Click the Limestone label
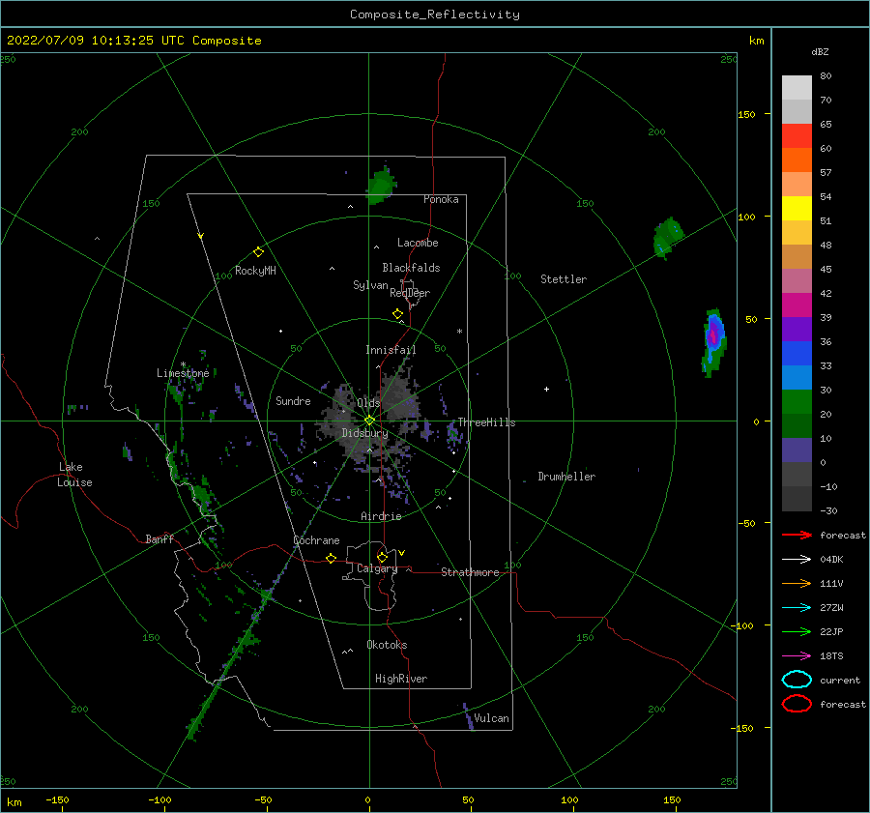The width and height of the screenshot is (870, 813). tap(183, 373)
